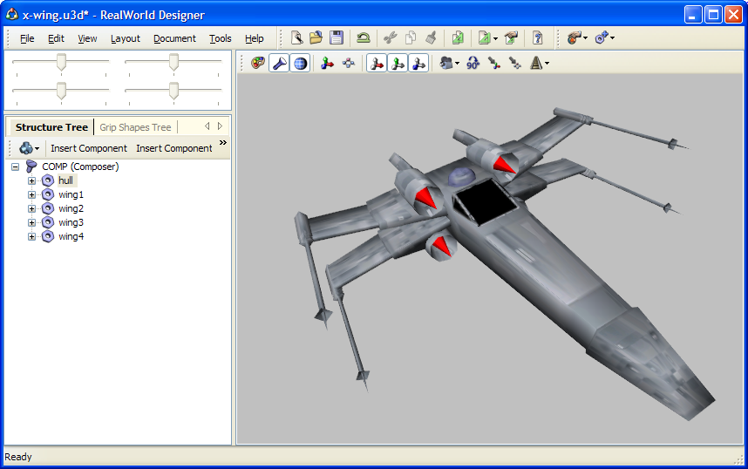Open the Layout menu
This screenshot has width=748, height=469.
[x=126, y=38]
